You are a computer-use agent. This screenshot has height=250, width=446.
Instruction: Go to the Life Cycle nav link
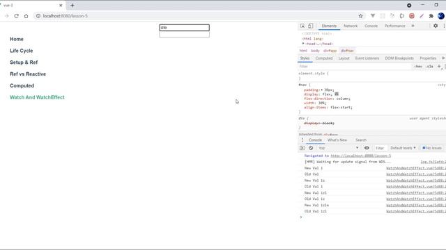pyautogui.click(x=22, y=51)
